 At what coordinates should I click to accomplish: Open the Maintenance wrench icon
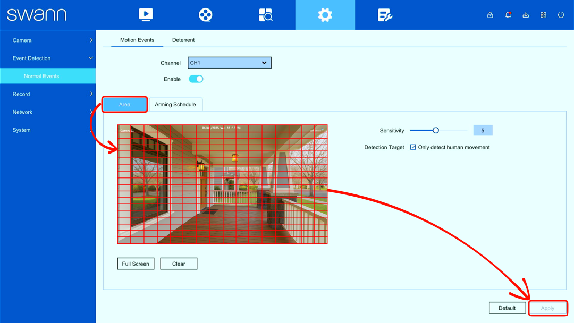[385, 15]
